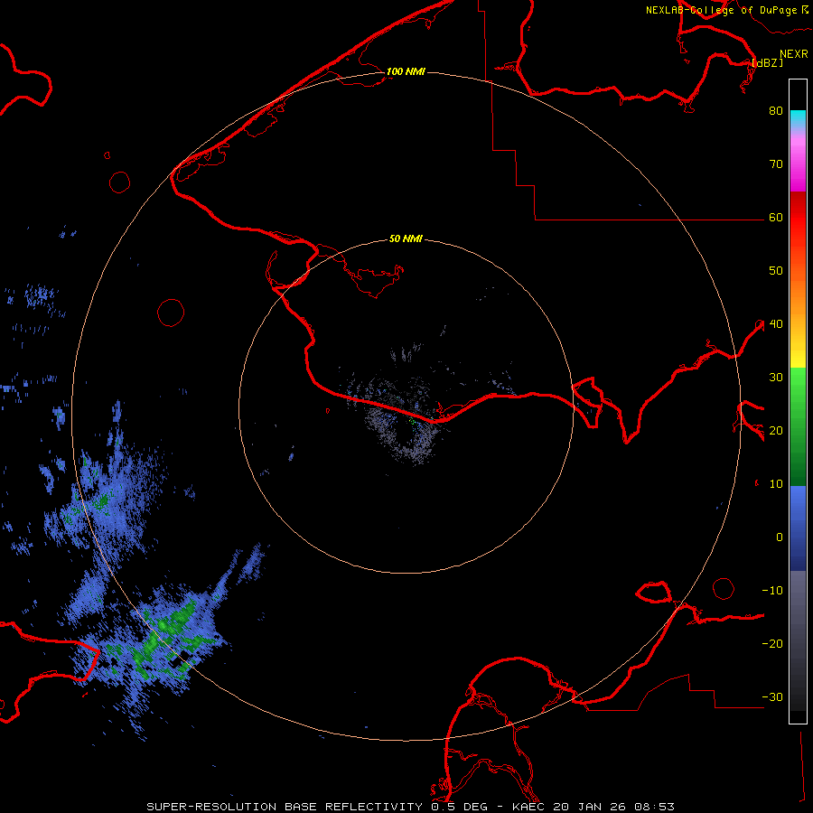This screenshot has width=813, height=813.
Task: Click the 40 value on dBZ scale
Action: click(x=776, y=324)
